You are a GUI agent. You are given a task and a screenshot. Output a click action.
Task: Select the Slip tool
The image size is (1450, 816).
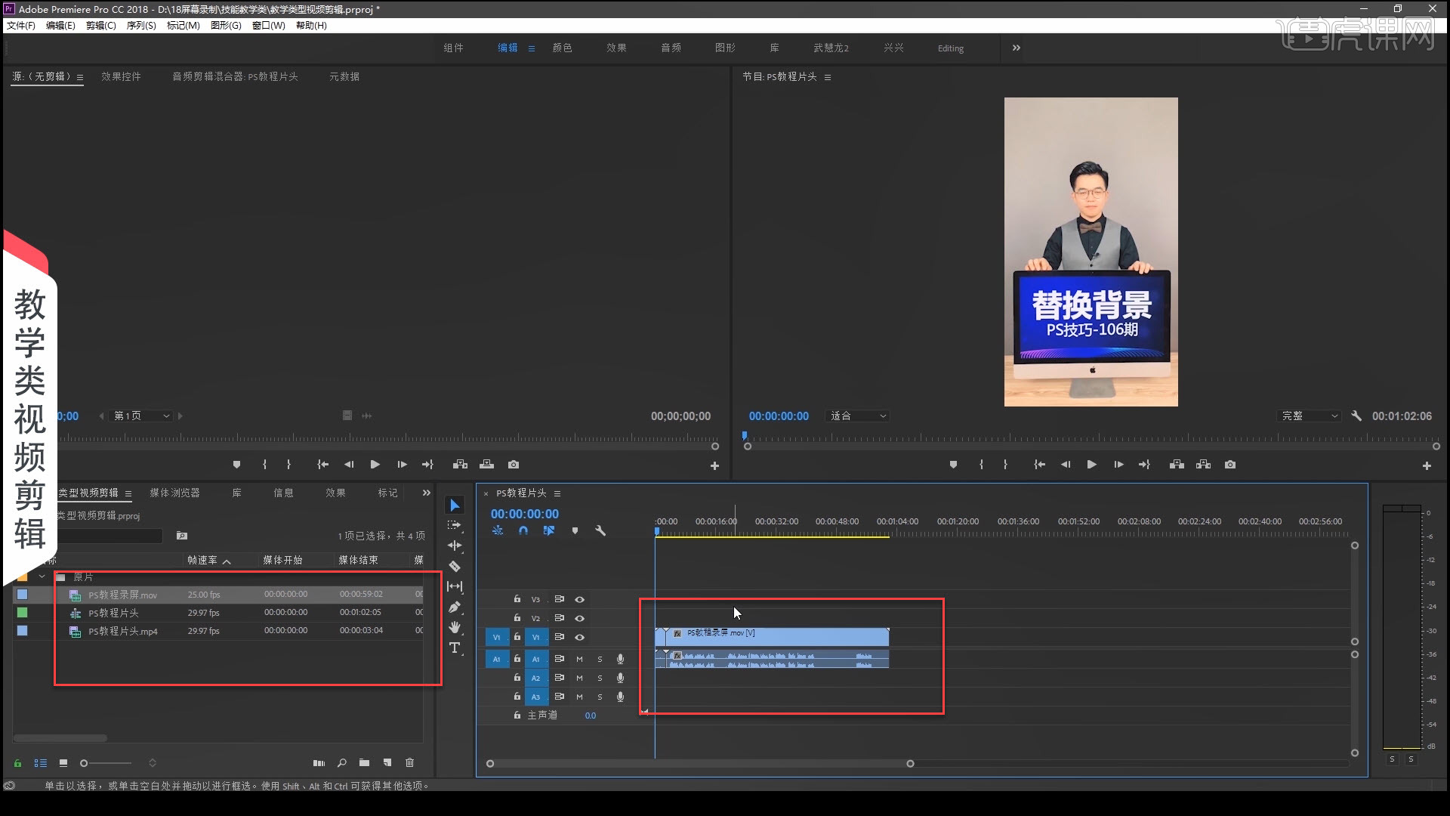coord(455,586)
